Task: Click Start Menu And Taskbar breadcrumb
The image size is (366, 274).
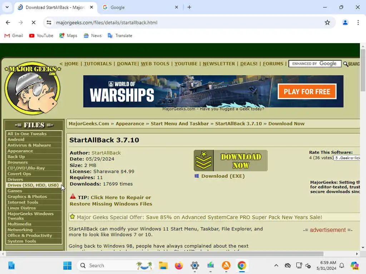Action: 179,124
